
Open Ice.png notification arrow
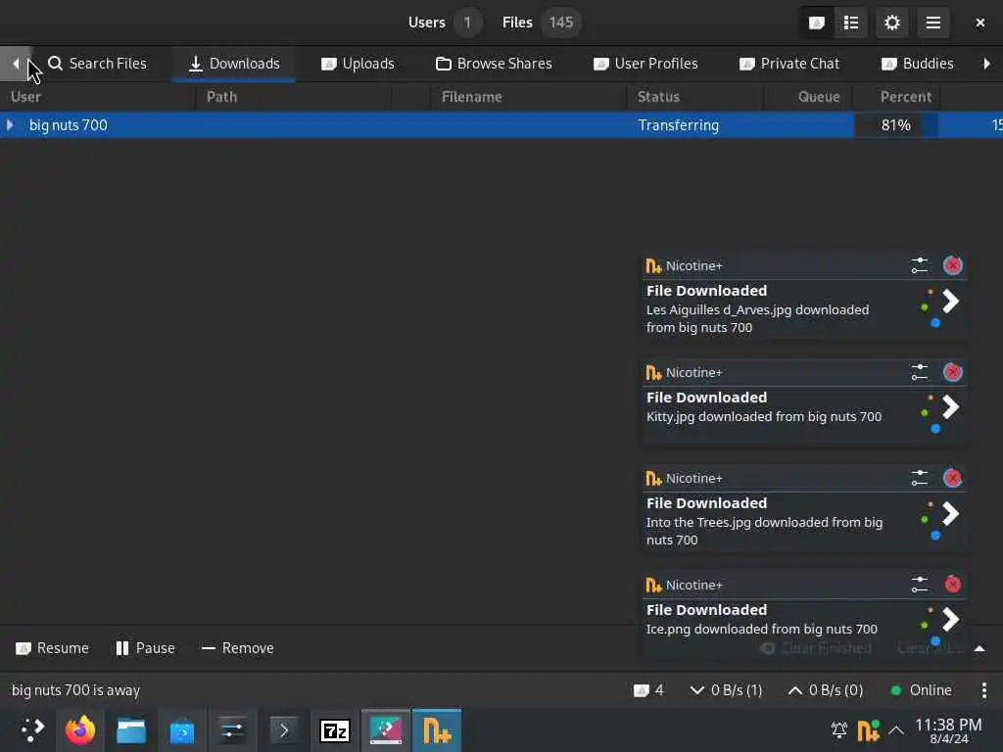point(950,619)
